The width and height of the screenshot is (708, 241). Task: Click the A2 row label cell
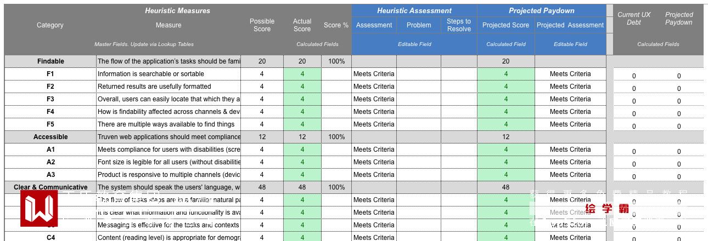pos(50,162)
